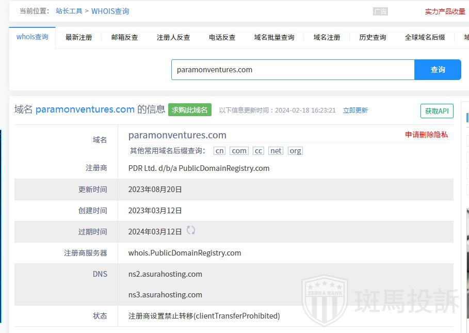This screenshot has height=333, width=469.
Task: Select the cn domain suffix
Action: click(220, 151)
